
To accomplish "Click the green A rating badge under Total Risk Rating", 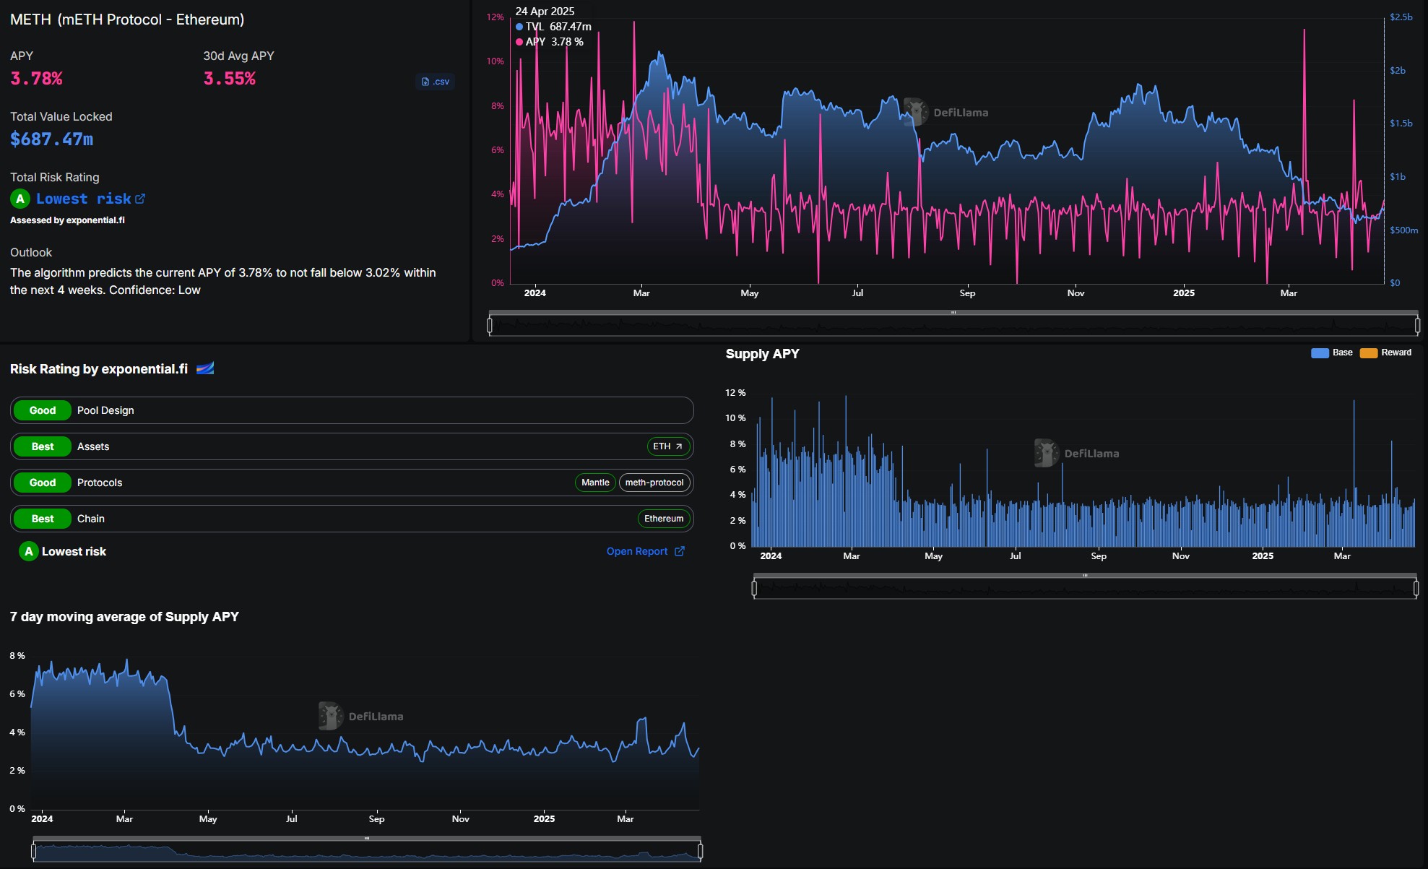I will click(20, 199).
